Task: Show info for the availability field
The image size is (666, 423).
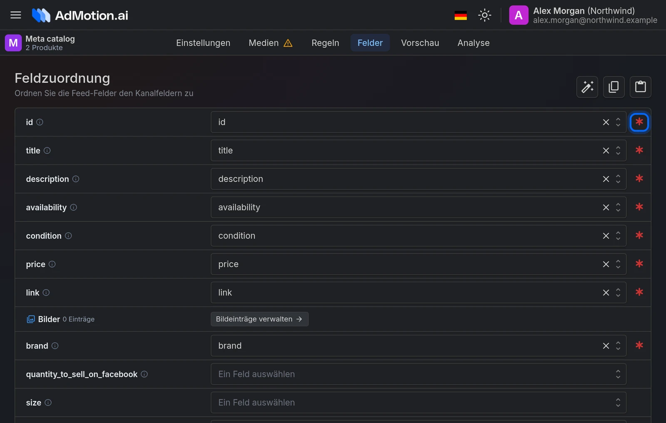Action: coord(73,207)
